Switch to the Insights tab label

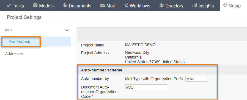206,6
